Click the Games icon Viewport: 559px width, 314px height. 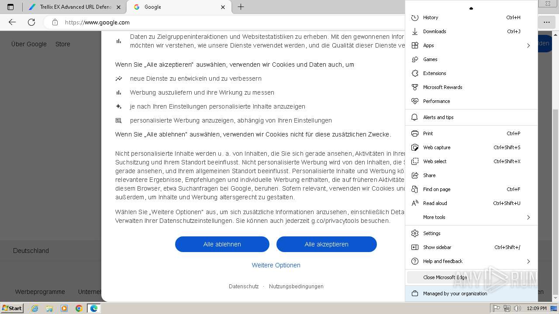tap(415, 59)
